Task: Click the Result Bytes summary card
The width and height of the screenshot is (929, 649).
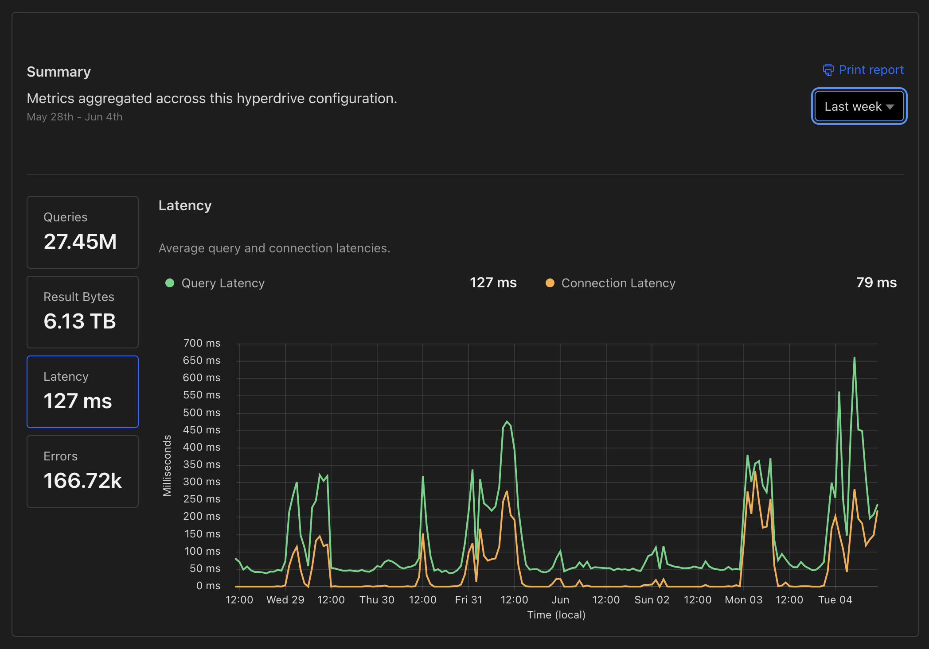Action: (82, 312)
